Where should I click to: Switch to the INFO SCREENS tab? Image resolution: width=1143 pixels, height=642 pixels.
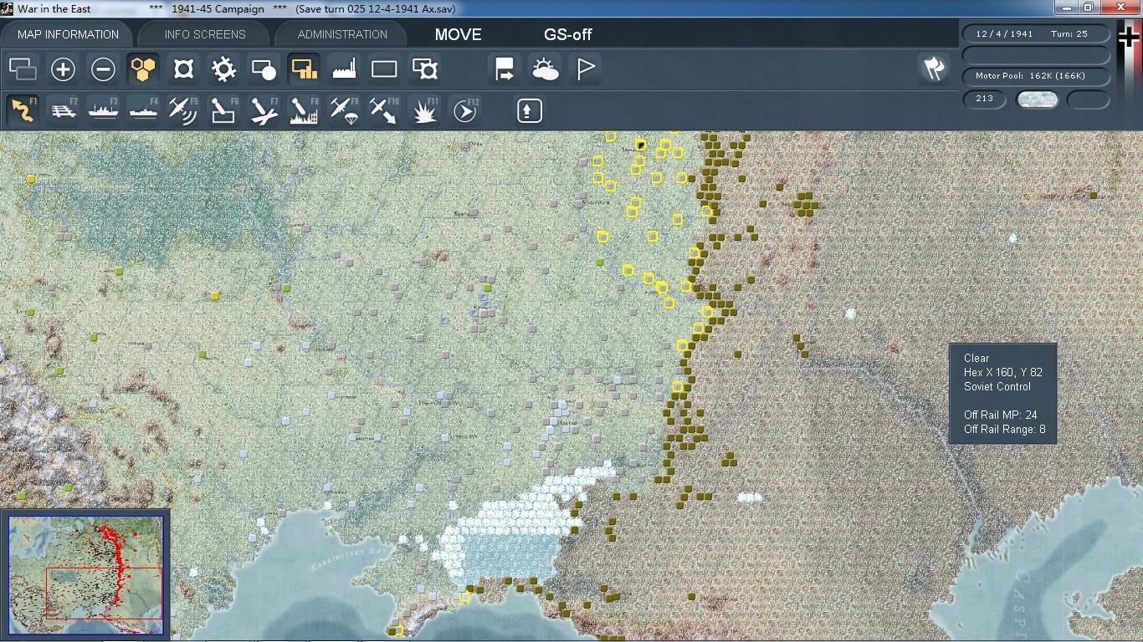[x=205, y=34]
